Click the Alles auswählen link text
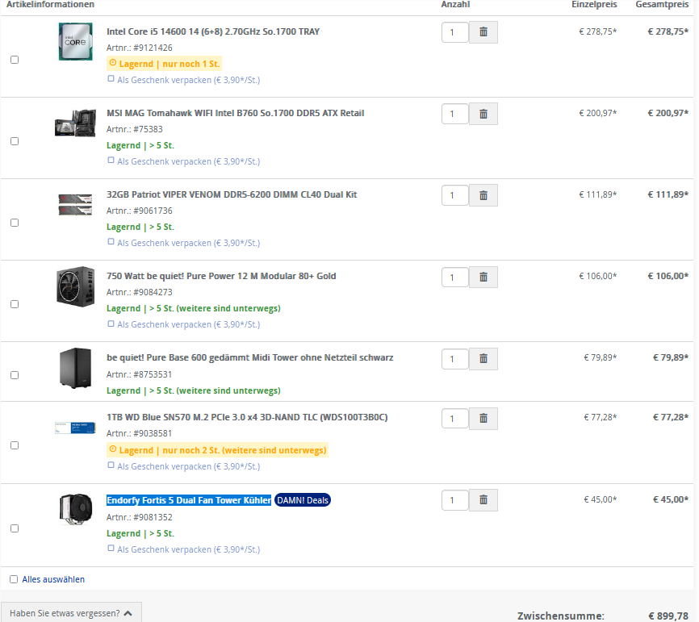Viewport: 699px width, 622px height. [53, 579]
